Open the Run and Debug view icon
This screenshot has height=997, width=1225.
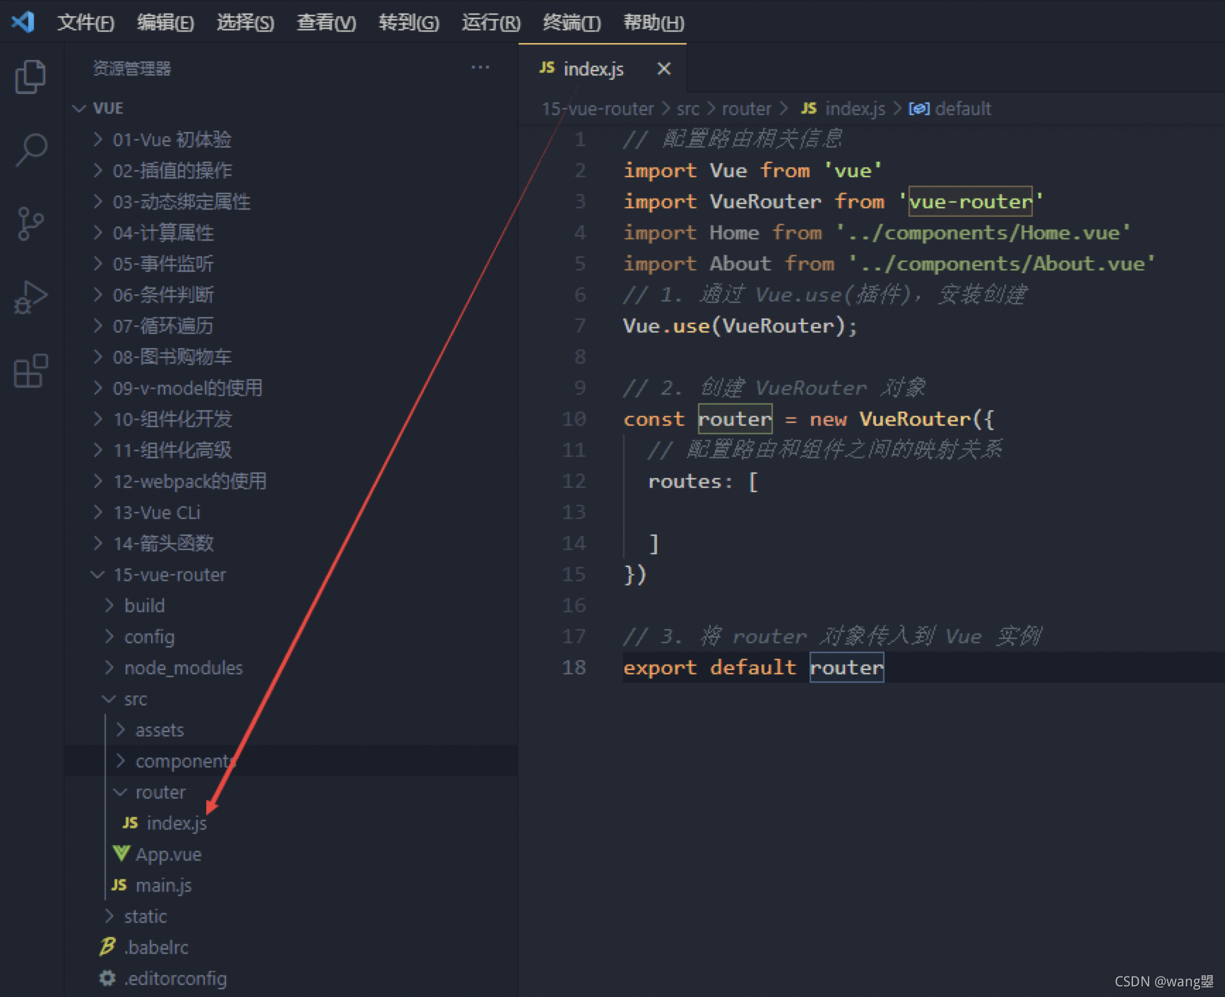pos(30,297)
